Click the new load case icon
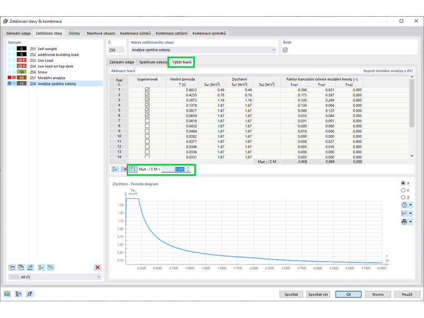This screenshot has width=424, height=318. point(12,267)
